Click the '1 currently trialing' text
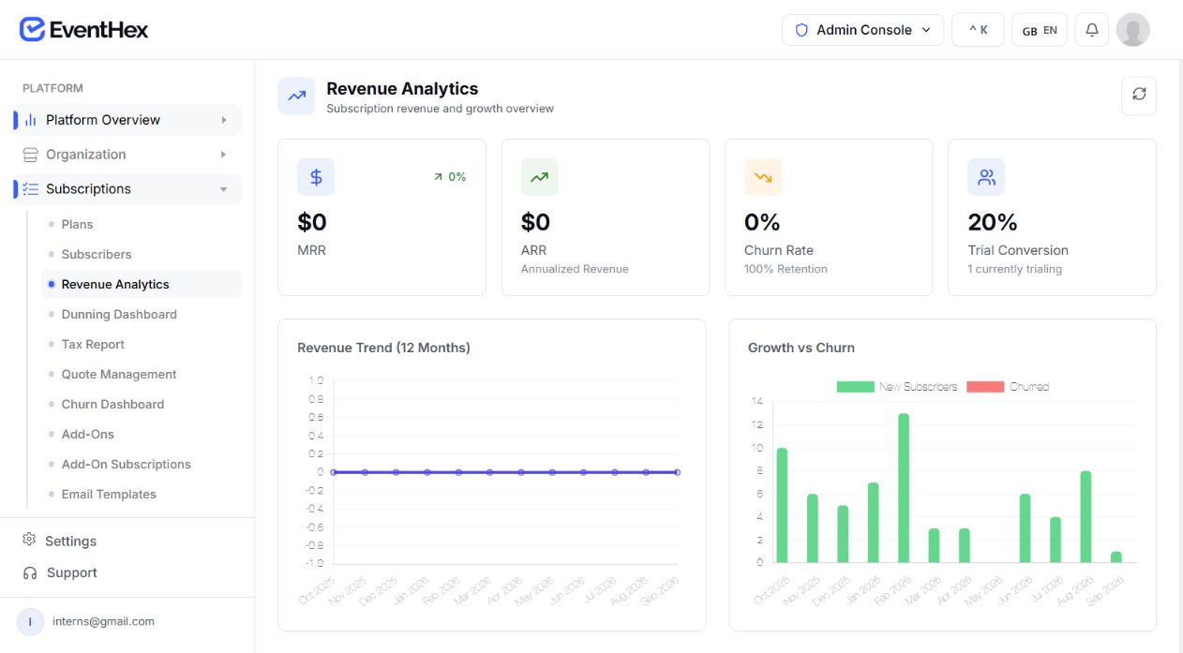The image size is (1183, 653). point(1015,269)
